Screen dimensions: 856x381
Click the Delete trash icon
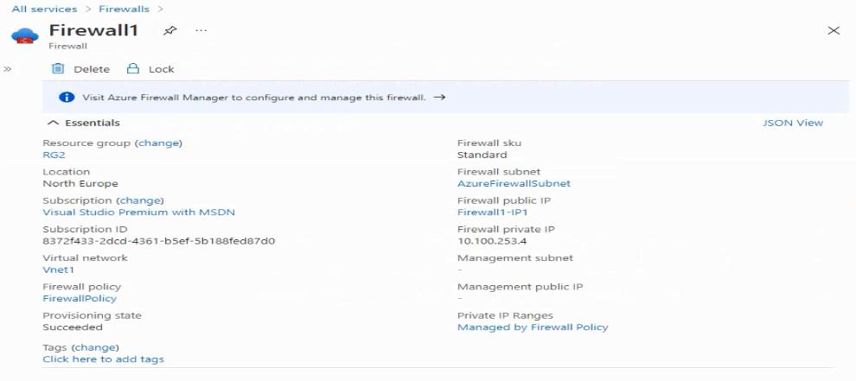tap(57, 69)
